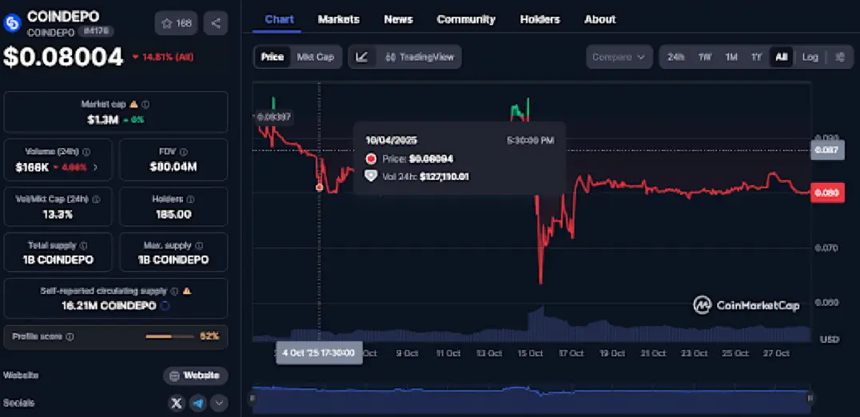This screenshot has height=417, width=860.
Task: Open the About tab
Action: [600, 20]
